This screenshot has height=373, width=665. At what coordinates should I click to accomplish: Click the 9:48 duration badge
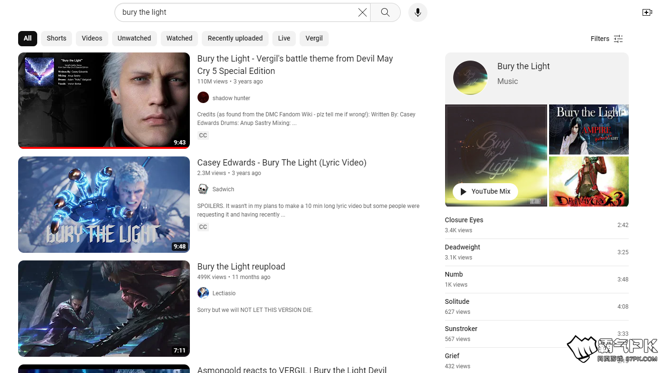tap(180, 247)
